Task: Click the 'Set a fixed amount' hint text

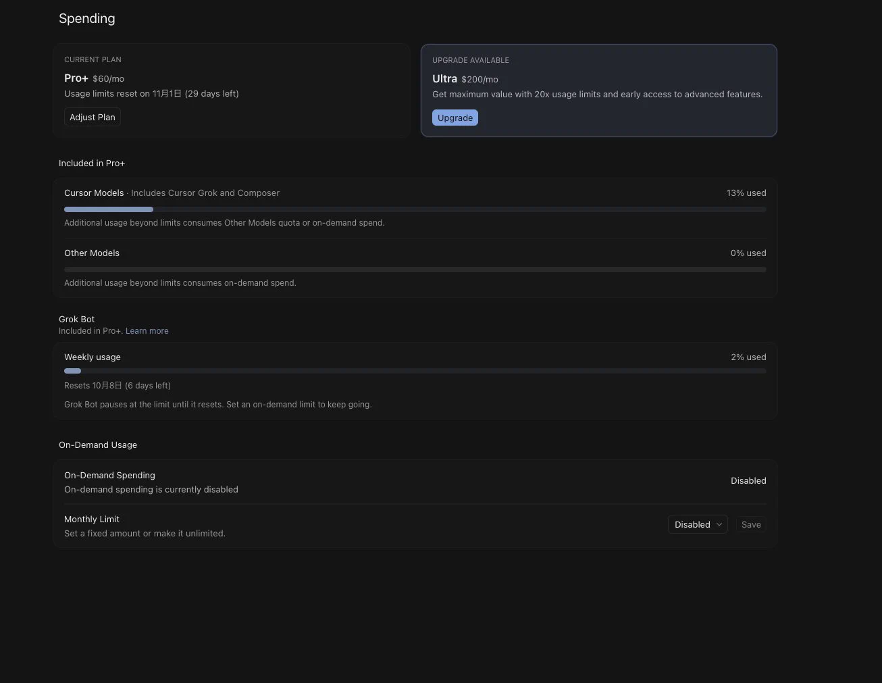Action: click(145, 534)
